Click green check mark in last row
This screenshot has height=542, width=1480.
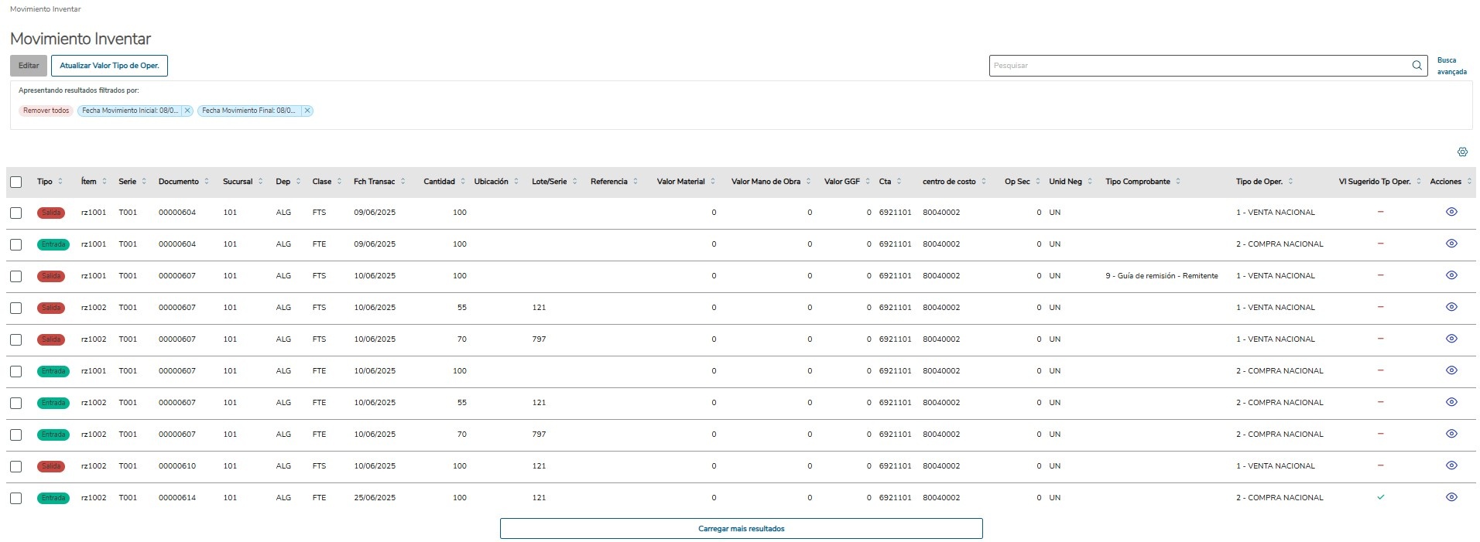click(x=1380, y=497)
